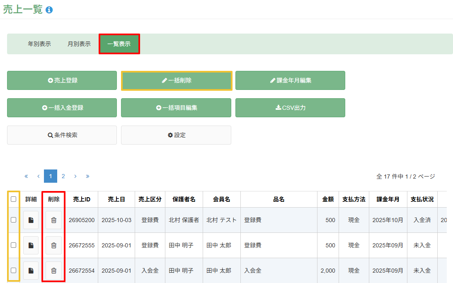The height and width of the screenshot is (283, 453).
Task: Click the 売上登録 button
Action: 62,80
